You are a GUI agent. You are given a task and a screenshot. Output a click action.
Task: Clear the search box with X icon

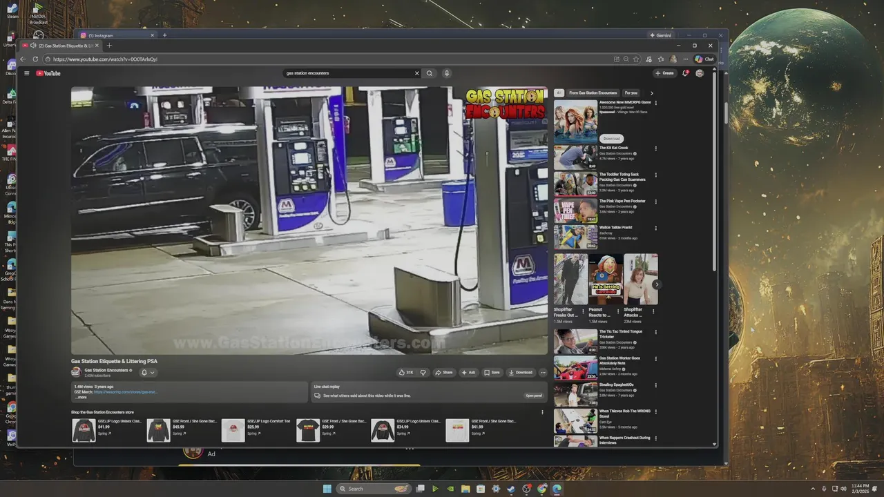pos(416,73)
